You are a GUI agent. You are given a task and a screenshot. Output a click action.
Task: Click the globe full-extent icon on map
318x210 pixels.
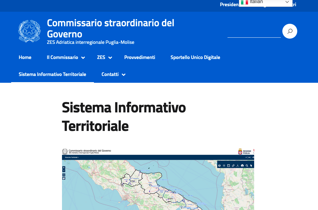64,178
